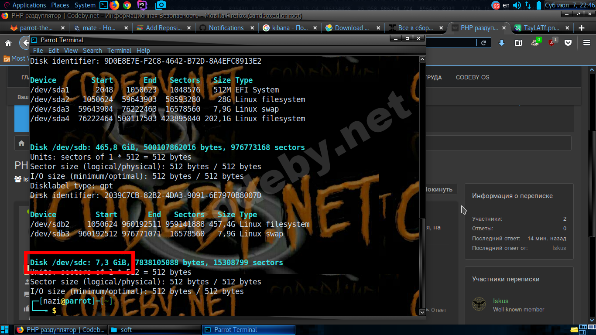Toggle the Firefox sidebar view
Viewport: 596px width, 335px height.
[x=518, y=43]
